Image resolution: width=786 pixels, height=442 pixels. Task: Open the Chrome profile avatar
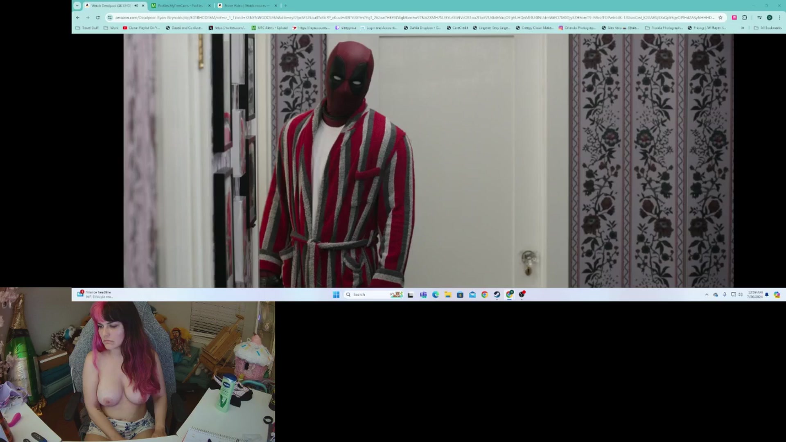[x=770, y=18]
